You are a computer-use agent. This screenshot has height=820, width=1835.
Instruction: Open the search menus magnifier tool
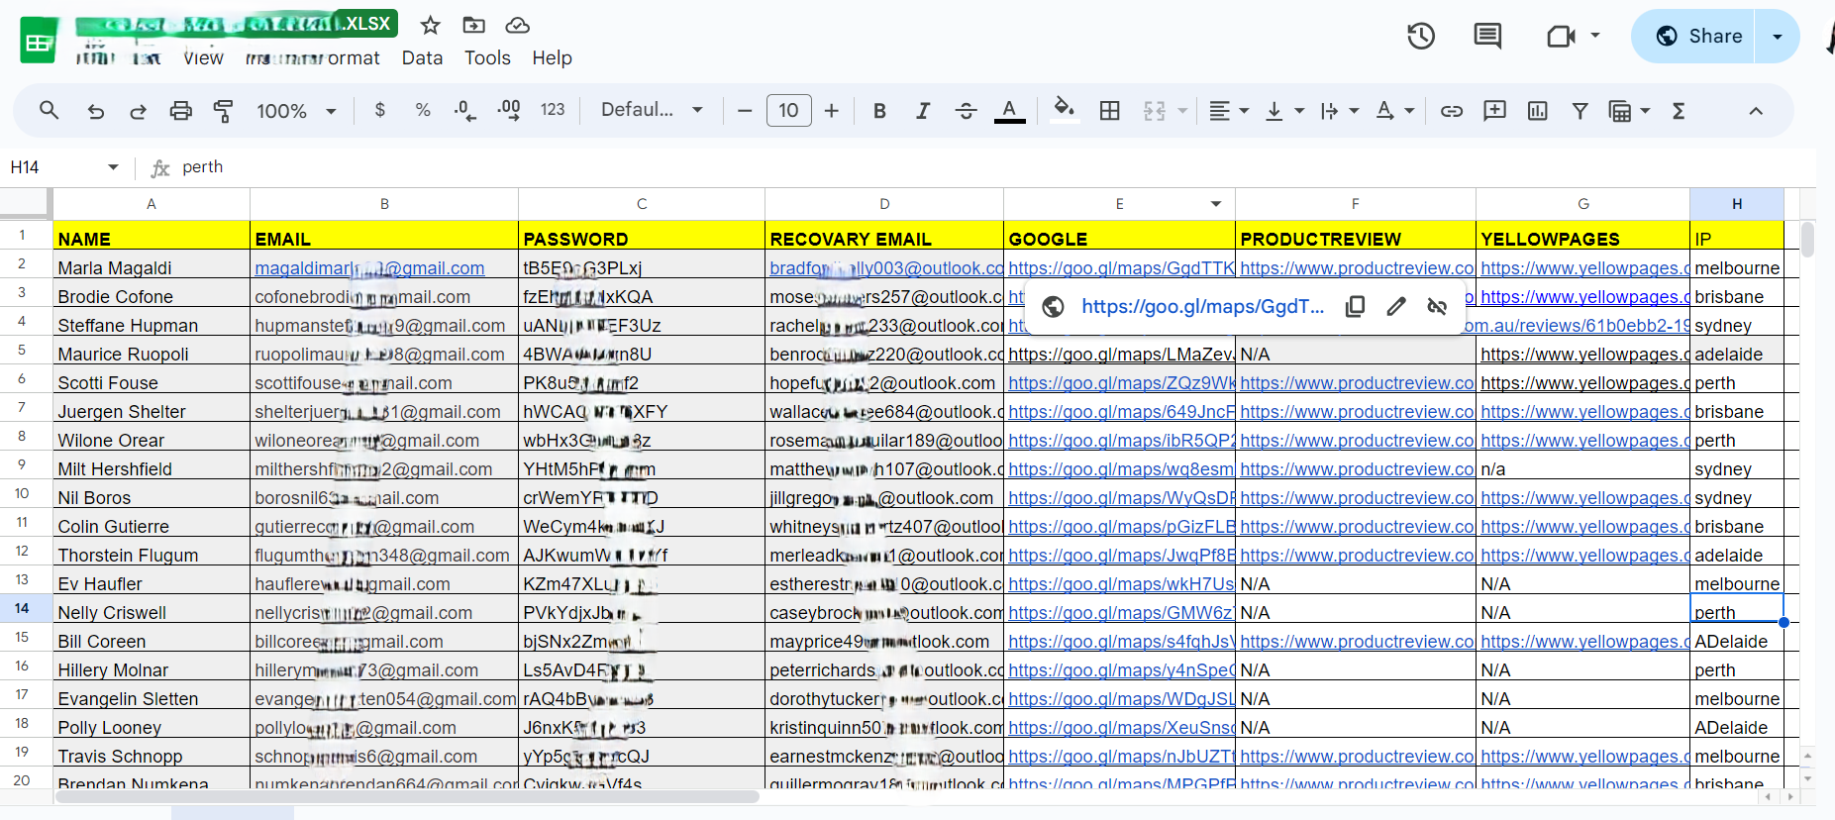49,110
